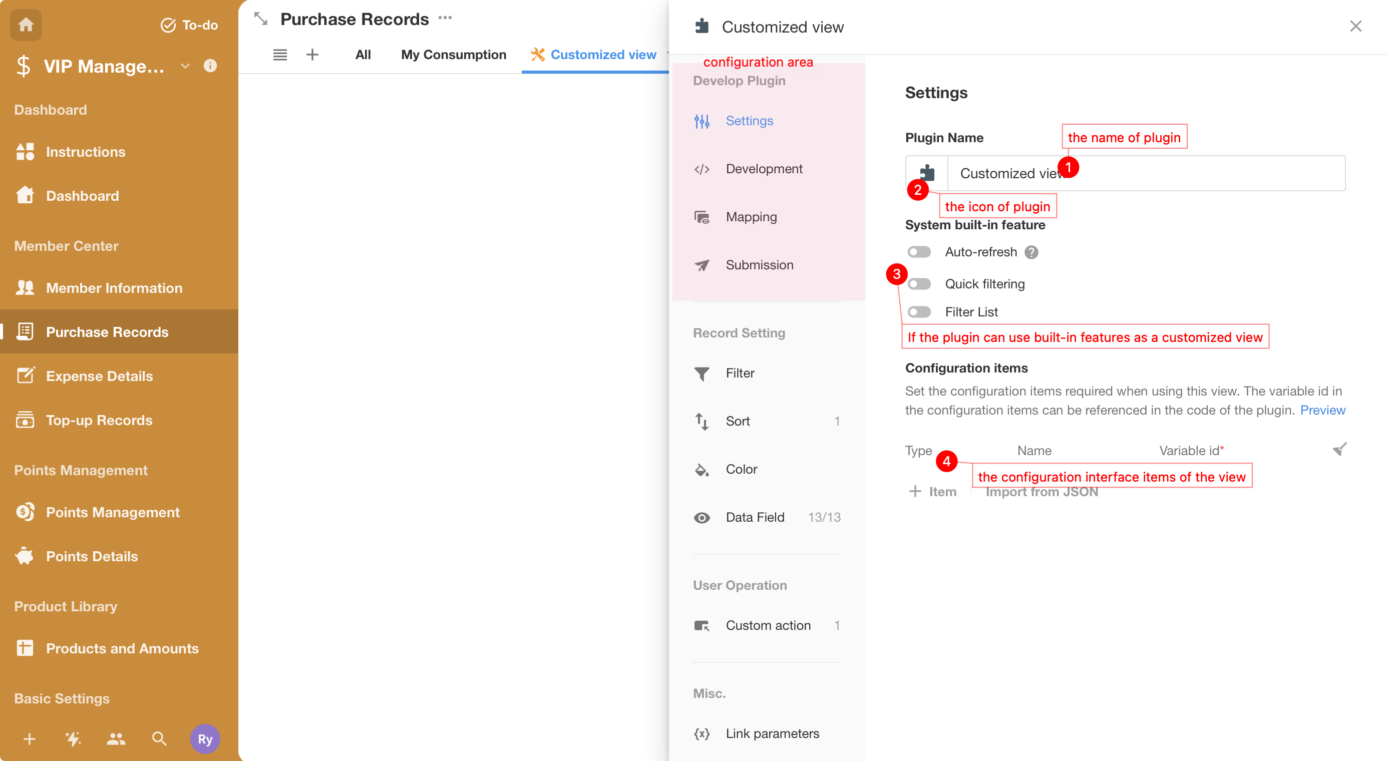Screen dimensions: 1387x761
Task: Click the Settings icon in Develop Plugin
Action: 702,121
